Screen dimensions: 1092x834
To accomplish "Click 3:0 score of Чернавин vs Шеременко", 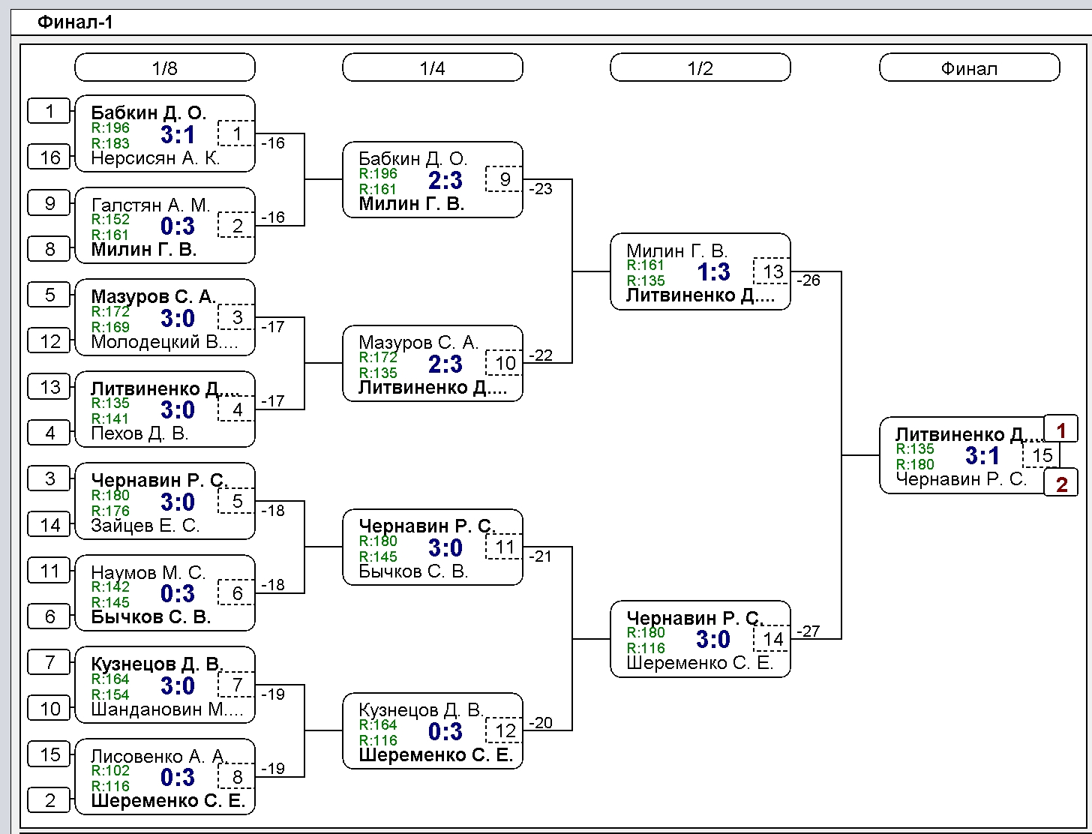I will click(713, 640).
